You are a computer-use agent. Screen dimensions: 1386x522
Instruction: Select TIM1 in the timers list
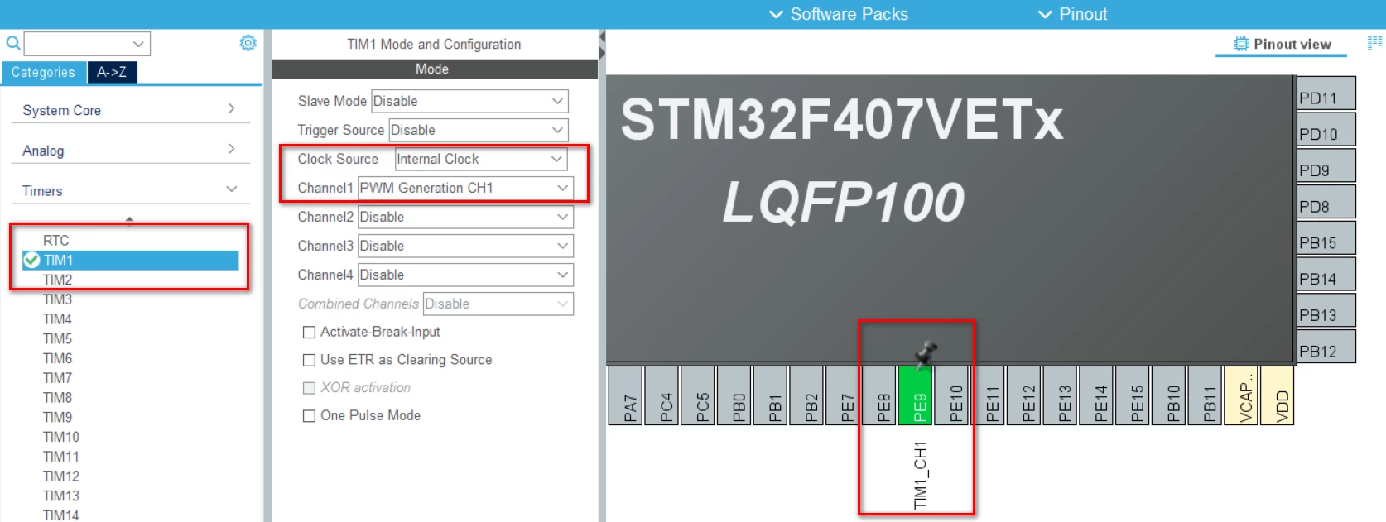pyautogui.click(x=130, y=260)
